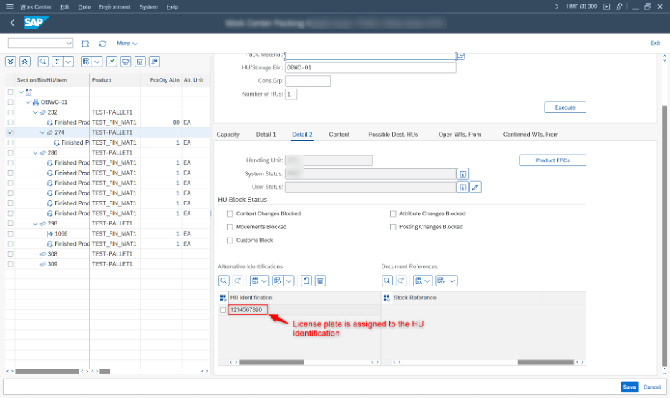Click the HU Identification table horizontal scrollbar
Screen dimensions: 670x398
tap(271, 362)
